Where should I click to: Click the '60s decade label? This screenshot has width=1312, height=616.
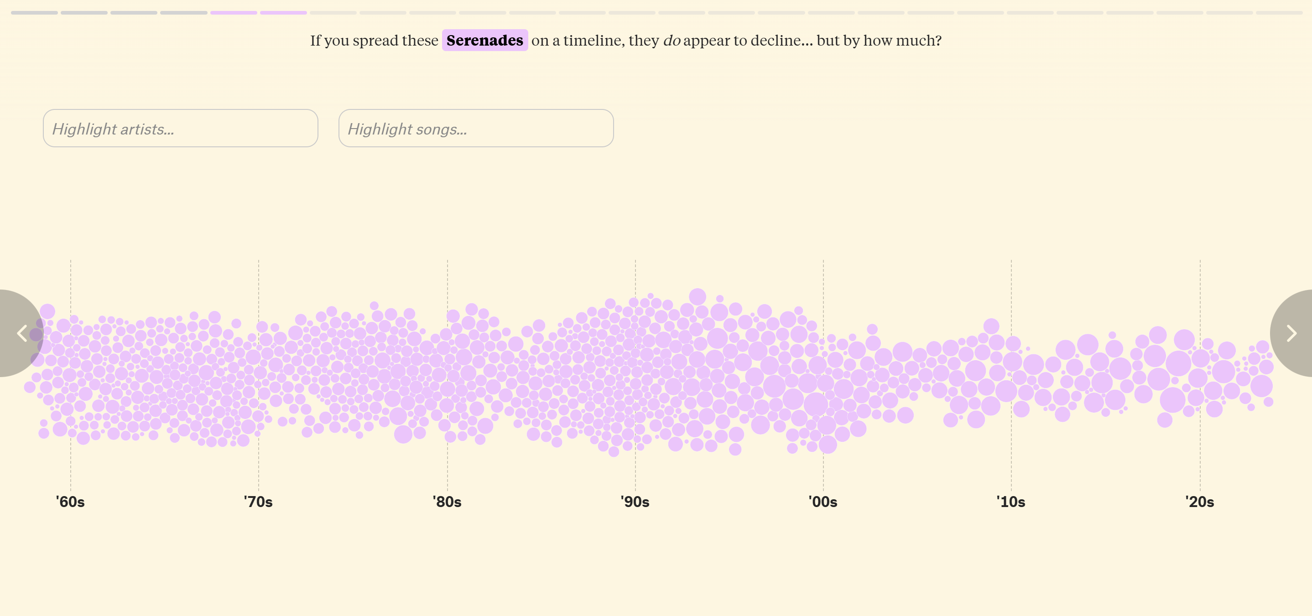[x=70, y=502]
